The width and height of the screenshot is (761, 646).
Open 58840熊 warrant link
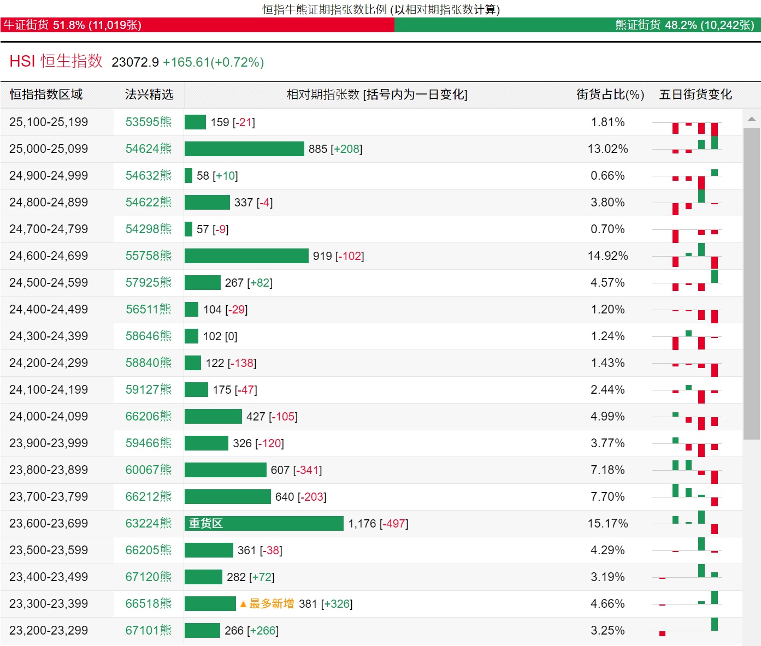[149, 363]
